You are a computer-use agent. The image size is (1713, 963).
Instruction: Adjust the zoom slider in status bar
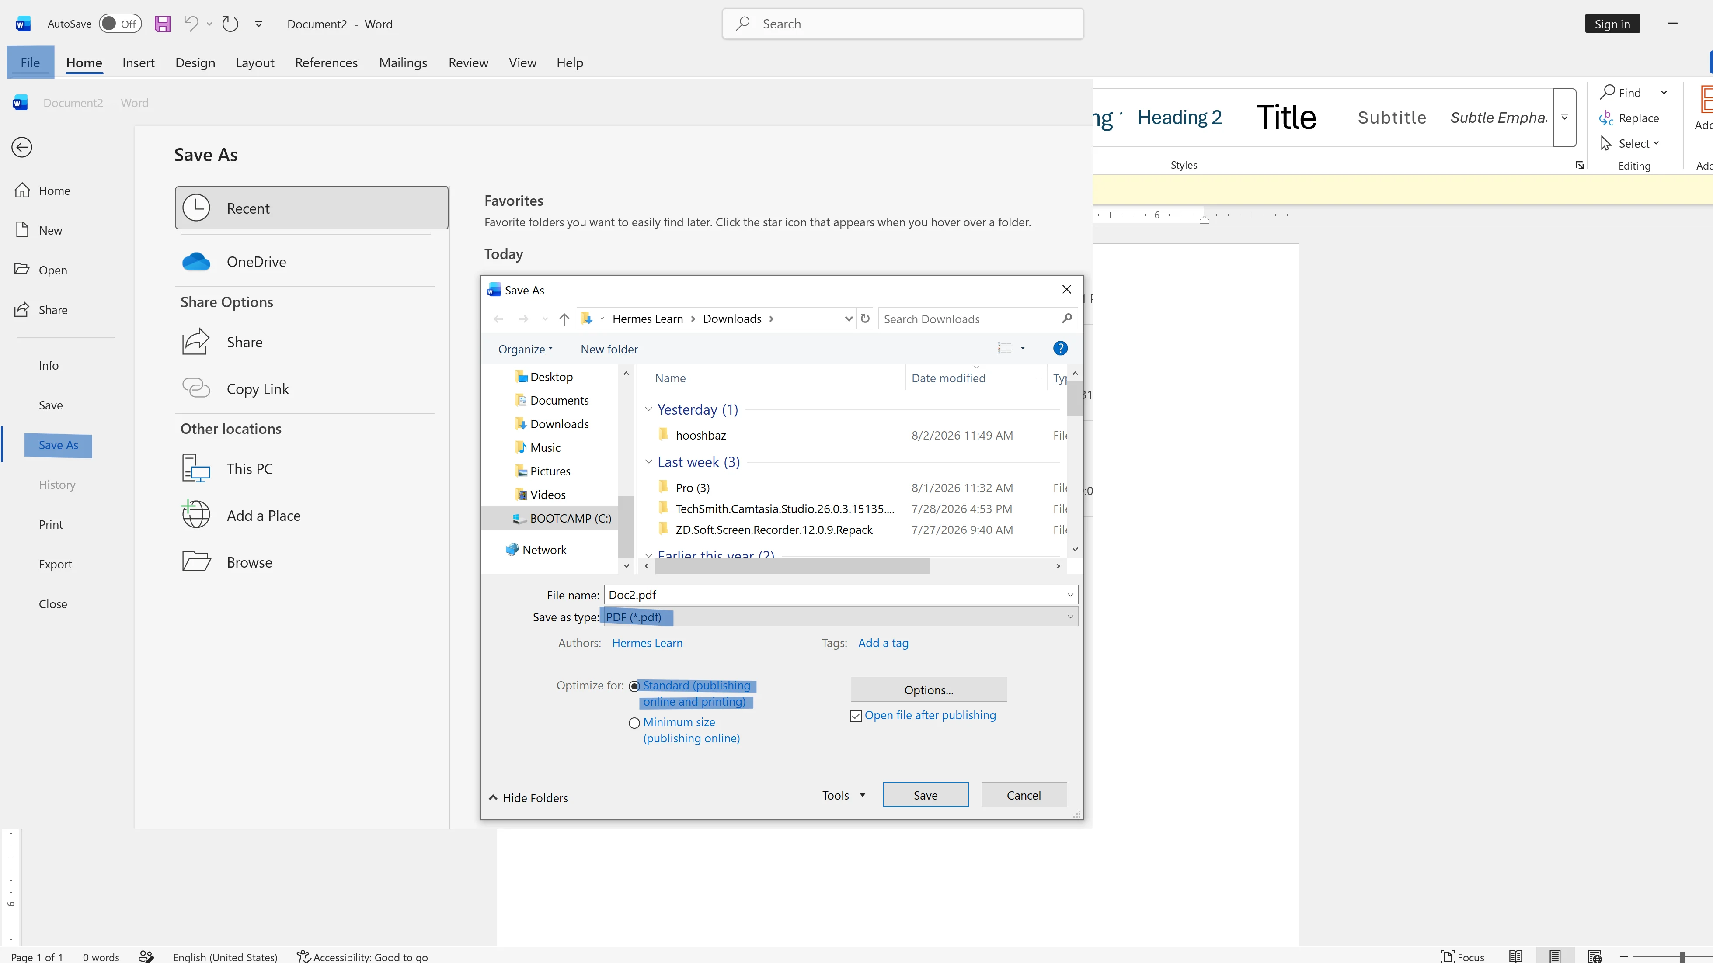point(1682,956)
